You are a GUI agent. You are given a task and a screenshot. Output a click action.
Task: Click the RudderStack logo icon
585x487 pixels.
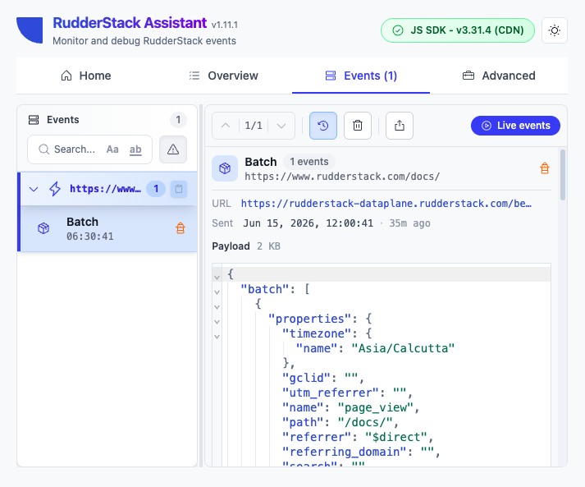[30, 30]
